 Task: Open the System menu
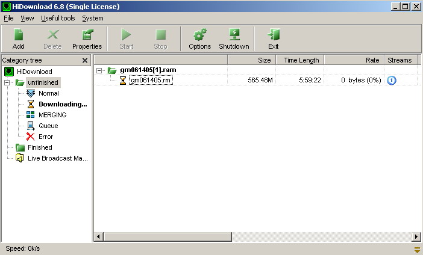pos(93,18)
